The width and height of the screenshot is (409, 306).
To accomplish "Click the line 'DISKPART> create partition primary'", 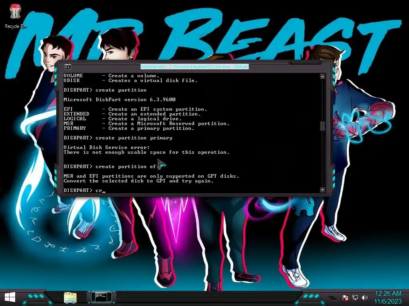I will [x=118, y=138].
